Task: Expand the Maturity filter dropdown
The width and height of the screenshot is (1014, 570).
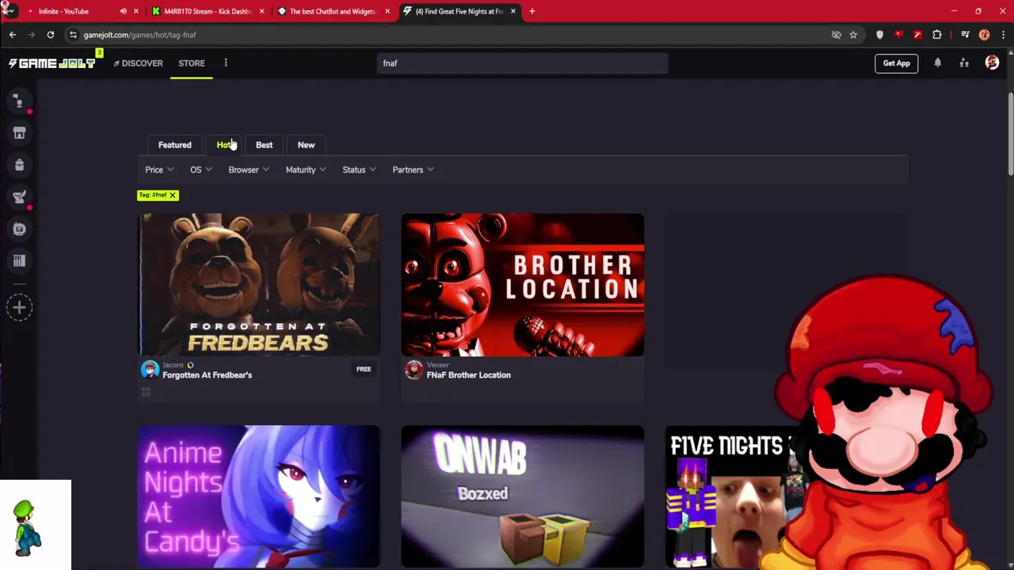Action: click(x=306, y=169)
